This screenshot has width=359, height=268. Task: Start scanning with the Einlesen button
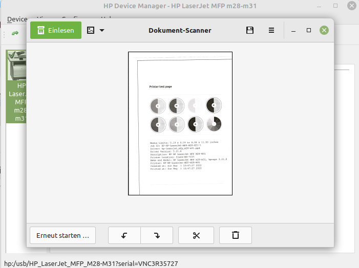tap(56, 30)
